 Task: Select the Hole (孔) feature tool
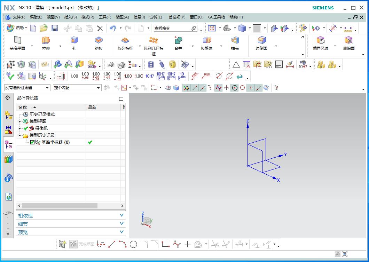coord(74,40)
